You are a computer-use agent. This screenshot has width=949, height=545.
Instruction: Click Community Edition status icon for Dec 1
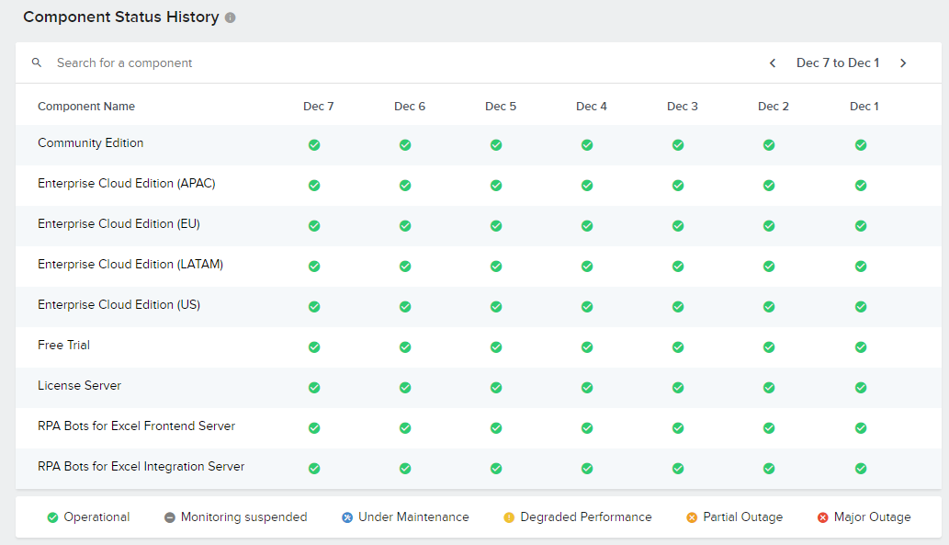click(861, 144)
